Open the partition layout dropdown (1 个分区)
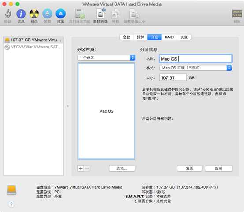The width and height of the screenshot is (244, 212). point(106,58)
